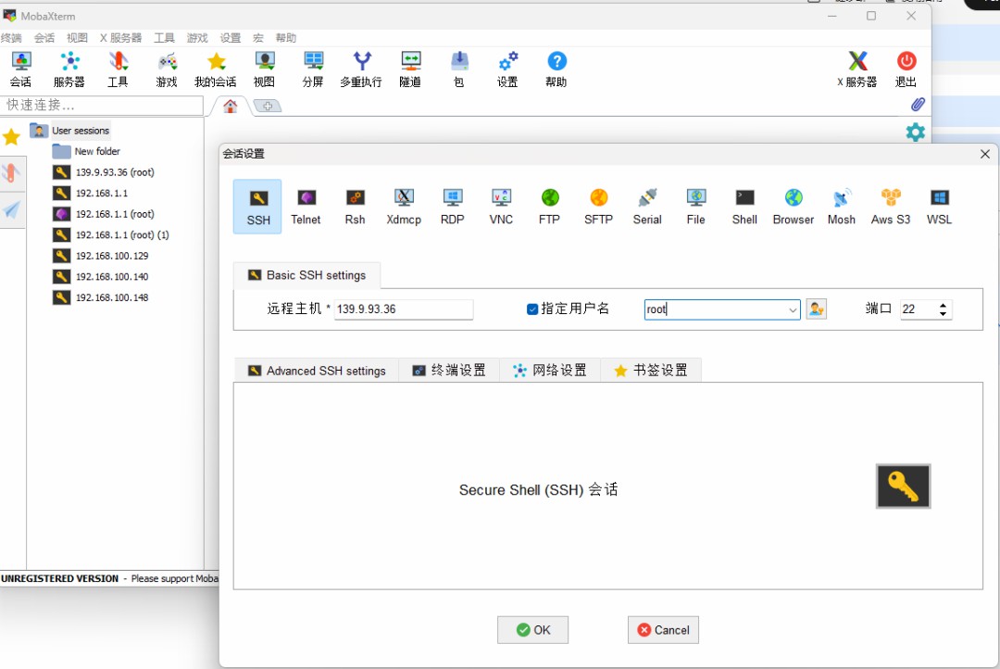Viewport: 1000px width, 669px height.
Task: Select the WSL session type
Action: click(x=939, y=206)
